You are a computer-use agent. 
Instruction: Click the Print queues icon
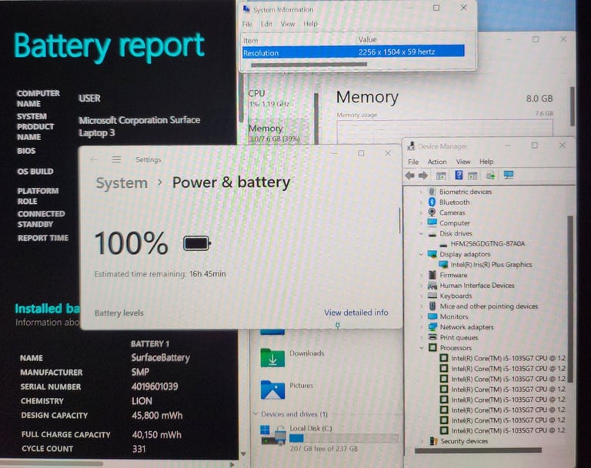(432, 337)
